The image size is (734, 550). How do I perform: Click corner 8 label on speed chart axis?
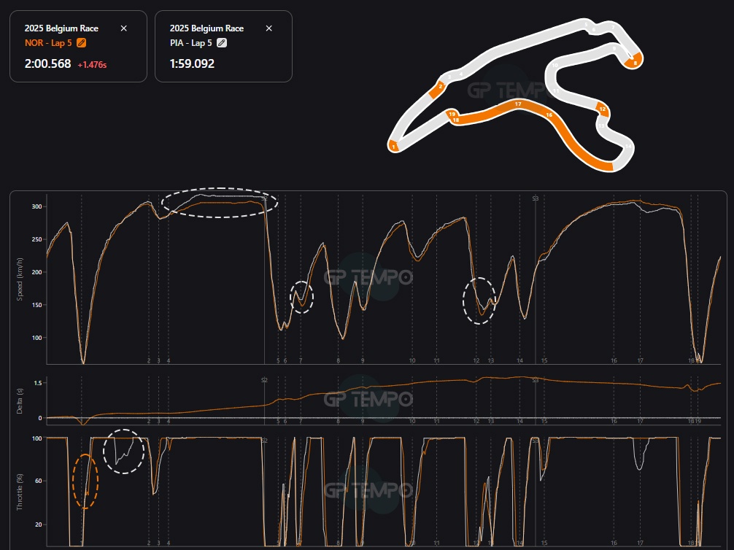tap(339, 361)
